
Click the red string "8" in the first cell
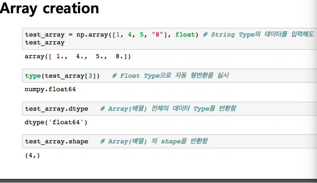tap(158, 35)
